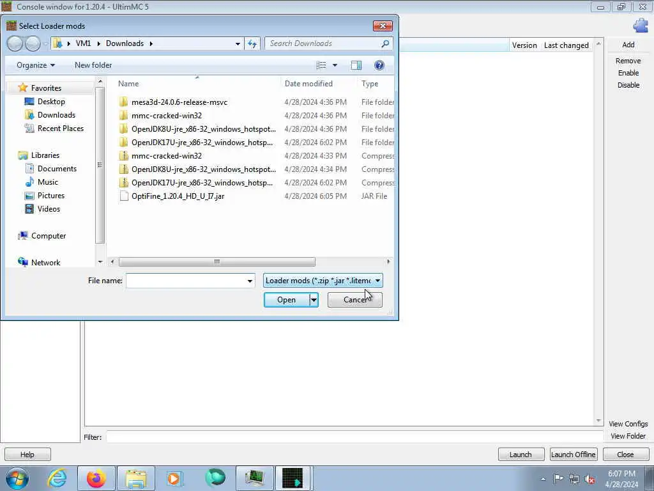Expand the breadcrumb arrow after VM1
This screenshot has width=654, height=491.
[99, 43]
